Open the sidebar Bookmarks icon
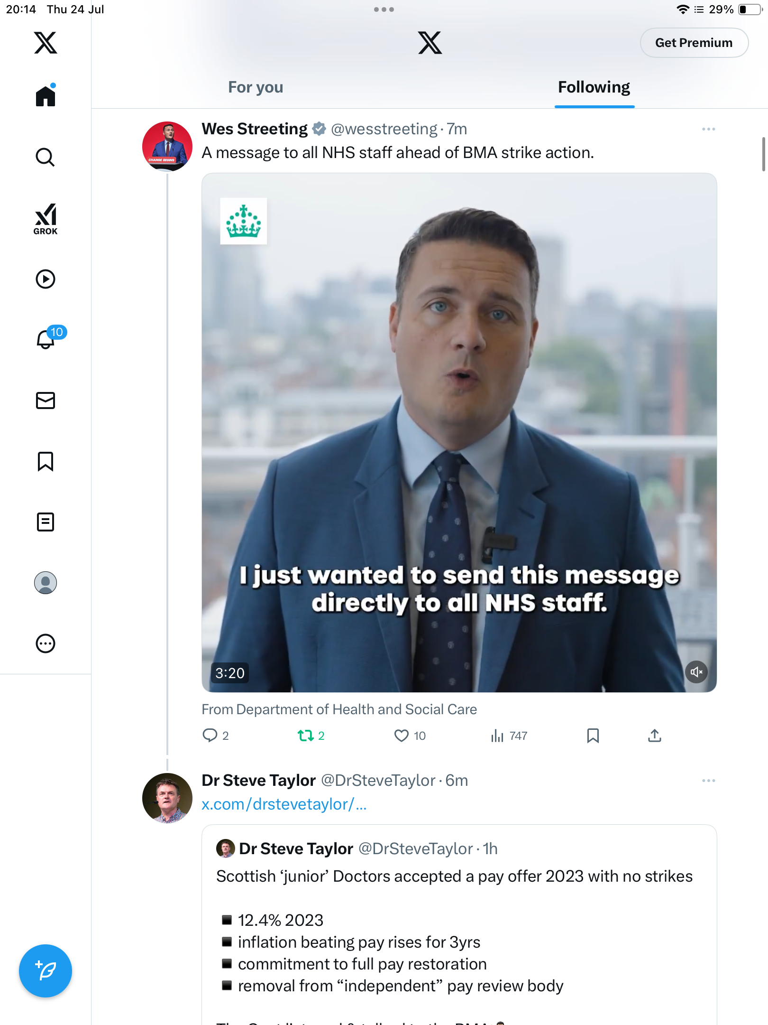This screenshot has height=1025, width=768. [46, 461]
